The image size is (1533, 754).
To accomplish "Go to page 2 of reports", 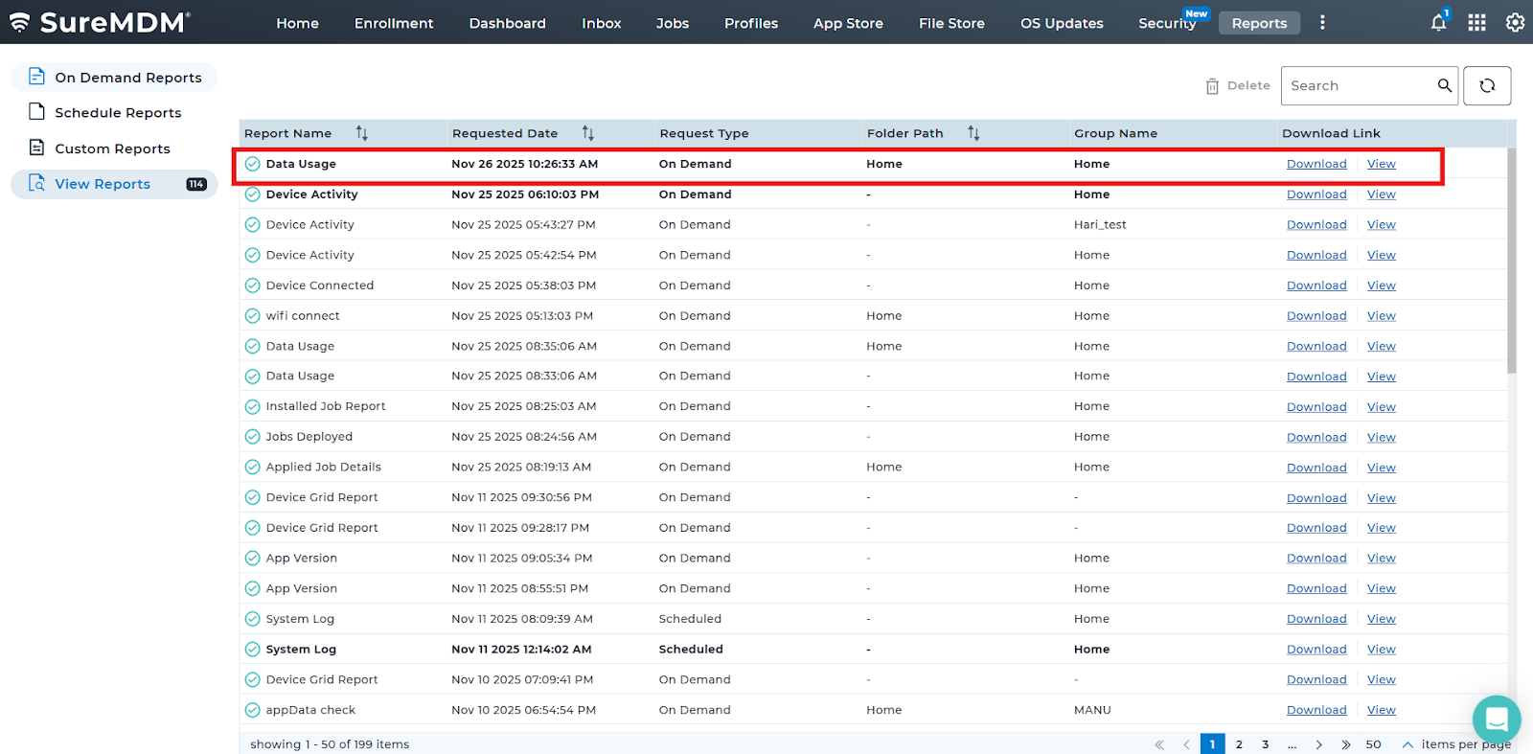I will coord(1239,744).
